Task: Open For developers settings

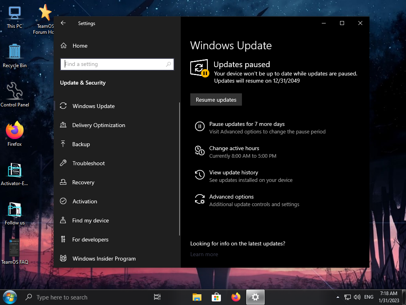Action: (x=116, y=239)
